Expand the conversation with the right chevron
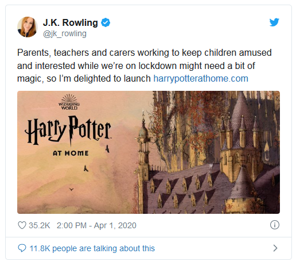The image size is (296, 265). pos(275,248)
